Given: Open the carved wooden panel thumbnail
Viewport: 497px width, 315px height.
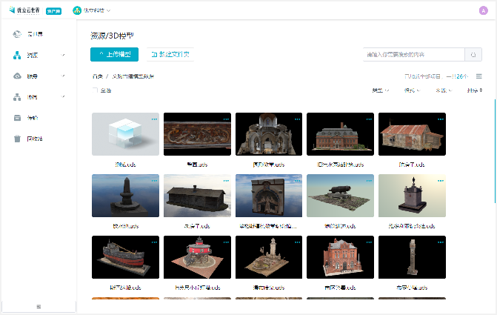Looking at the screenshot, I should (x=197, y=134).
